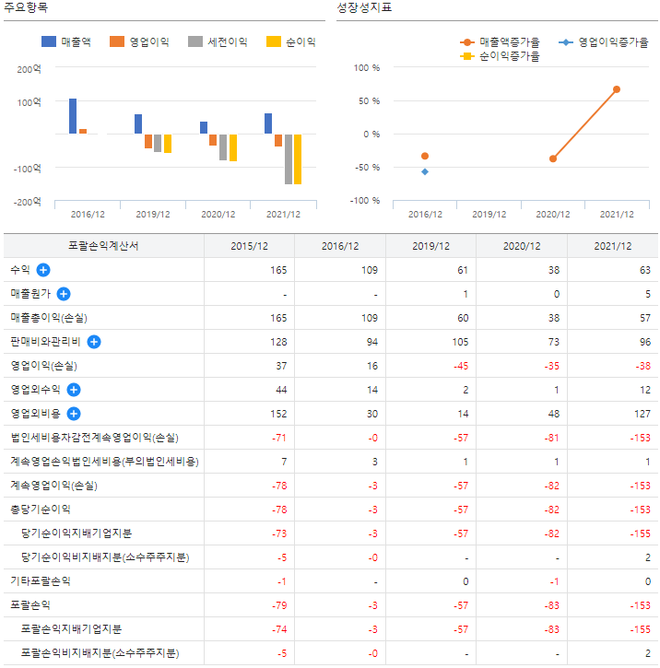Viewport: 660px width, 668px height.
Task: Select the 2015/12 table column header
Action: [249, 246]
